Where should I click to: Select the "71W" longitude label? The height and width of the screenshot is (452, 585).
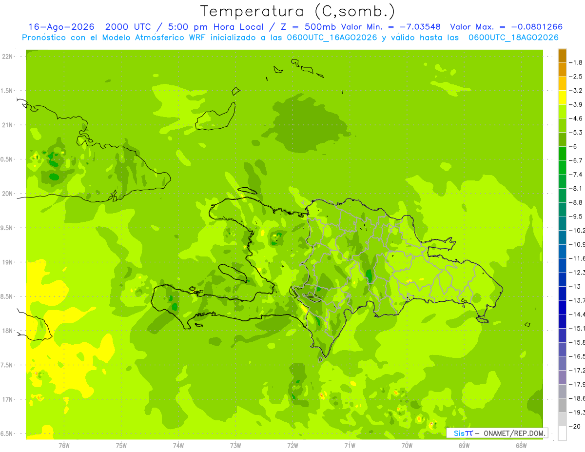coord(350,445)
